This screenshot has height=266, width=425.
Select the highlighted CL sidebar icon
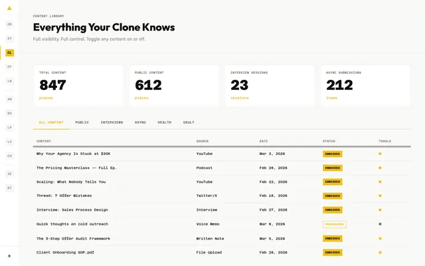pos(9,53)
